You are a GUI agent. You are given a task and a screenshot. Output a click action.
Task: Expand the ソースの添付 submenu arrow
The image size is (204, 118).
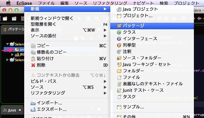coord(105,36)
